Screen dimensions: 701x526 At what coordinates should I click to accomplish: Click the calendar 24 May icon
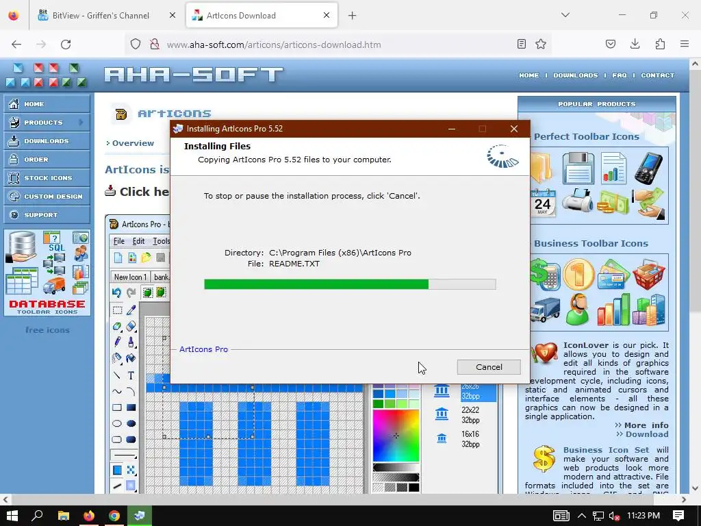(543, 202)
